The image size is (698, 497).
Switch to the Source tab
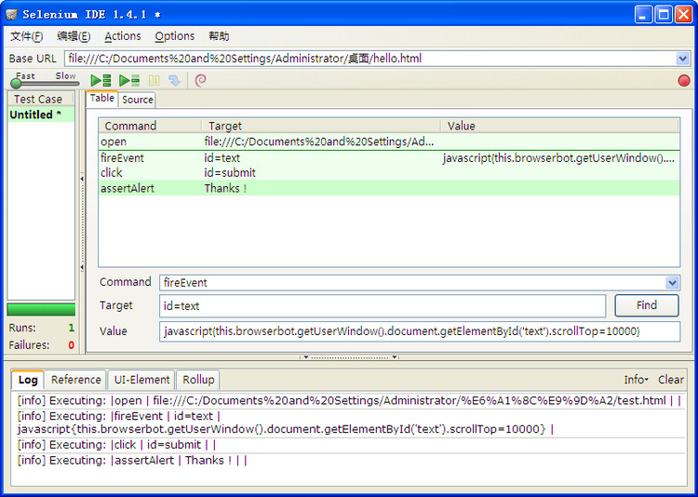coord(138,100)
